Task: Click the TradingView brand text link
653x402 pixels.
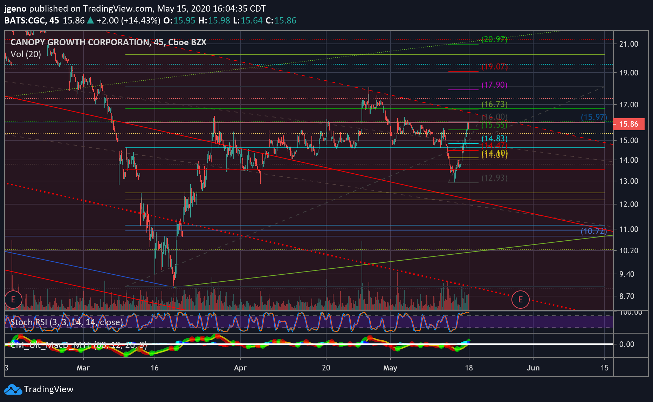Action: [x=48, y=389]
